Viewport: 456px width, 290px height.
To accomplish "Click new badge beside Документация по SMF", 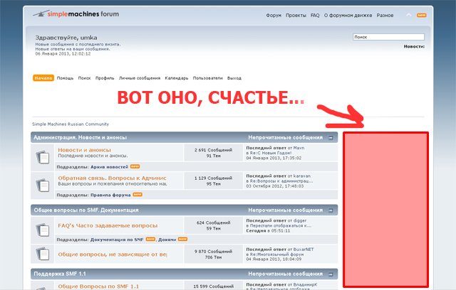I will tap(150, 240).
